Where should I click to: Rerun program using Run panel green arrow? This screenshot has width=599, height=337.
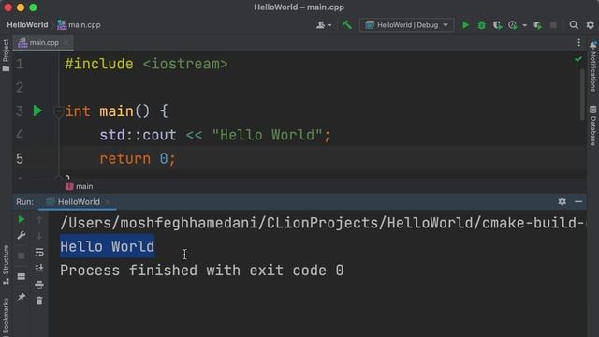(x=22, y=219)
